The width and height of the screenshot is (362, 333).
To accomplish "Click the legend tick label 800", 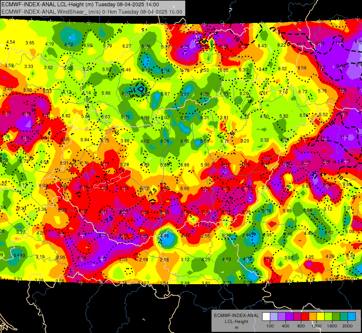I will [301, 326].
